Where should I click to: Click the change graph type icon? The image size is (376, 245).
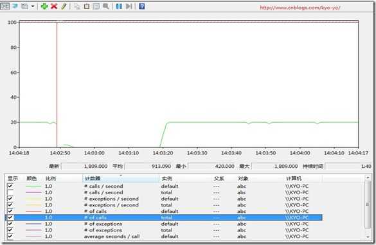24,6
